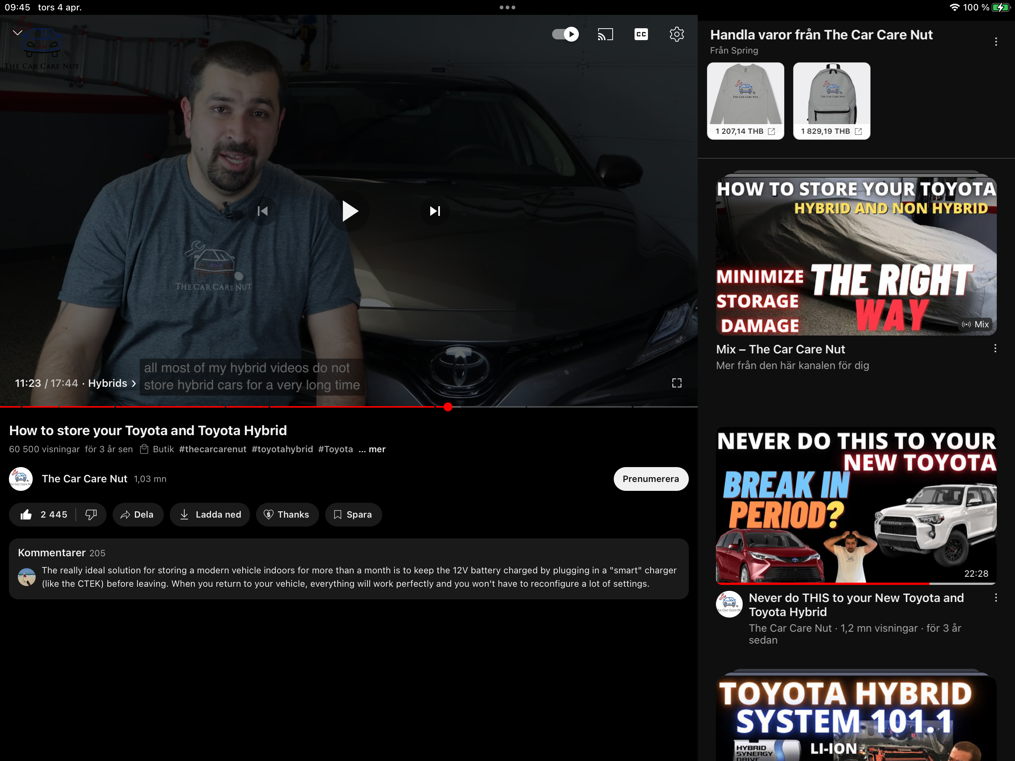Expand the Hybrids chapter list
1015x761 pixels.
[112, 383]
